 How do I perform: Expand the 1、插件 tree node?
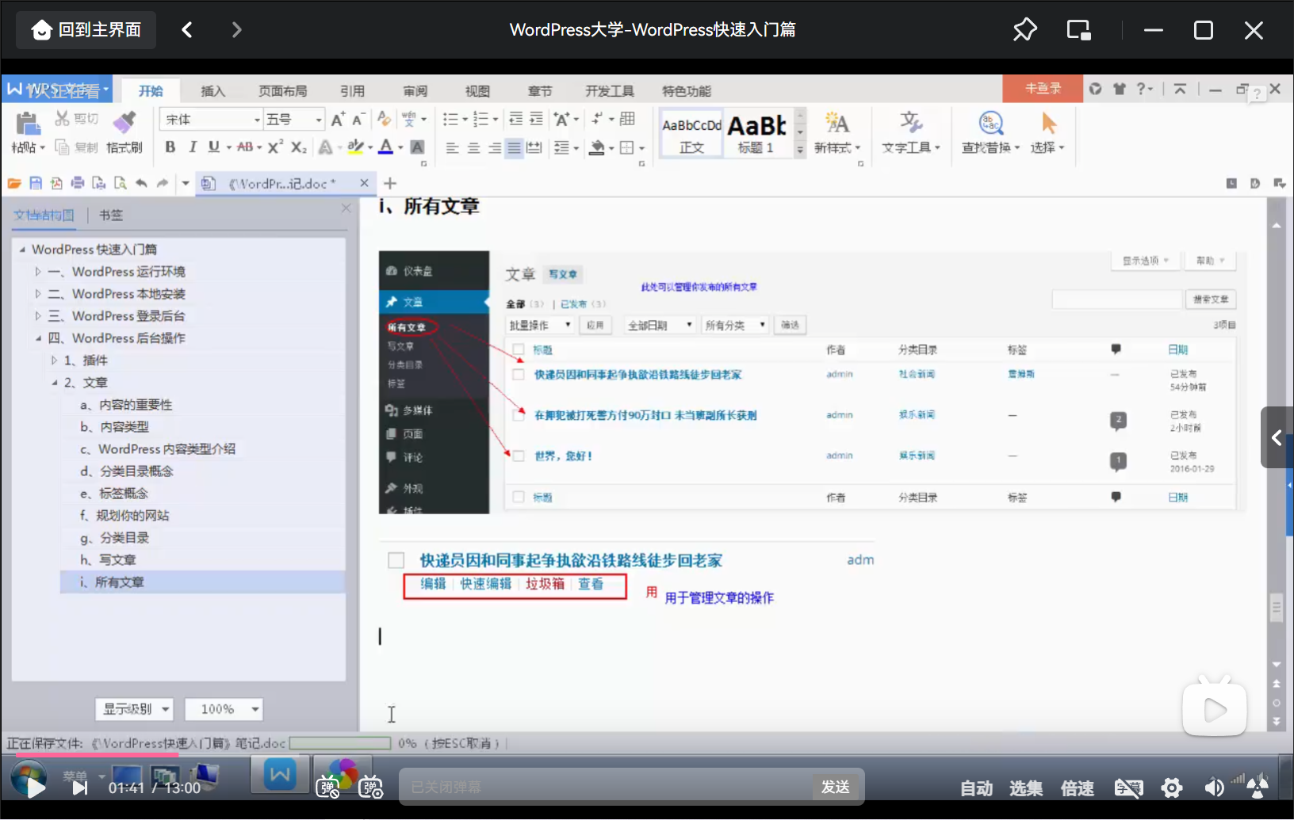coord(54,360)
